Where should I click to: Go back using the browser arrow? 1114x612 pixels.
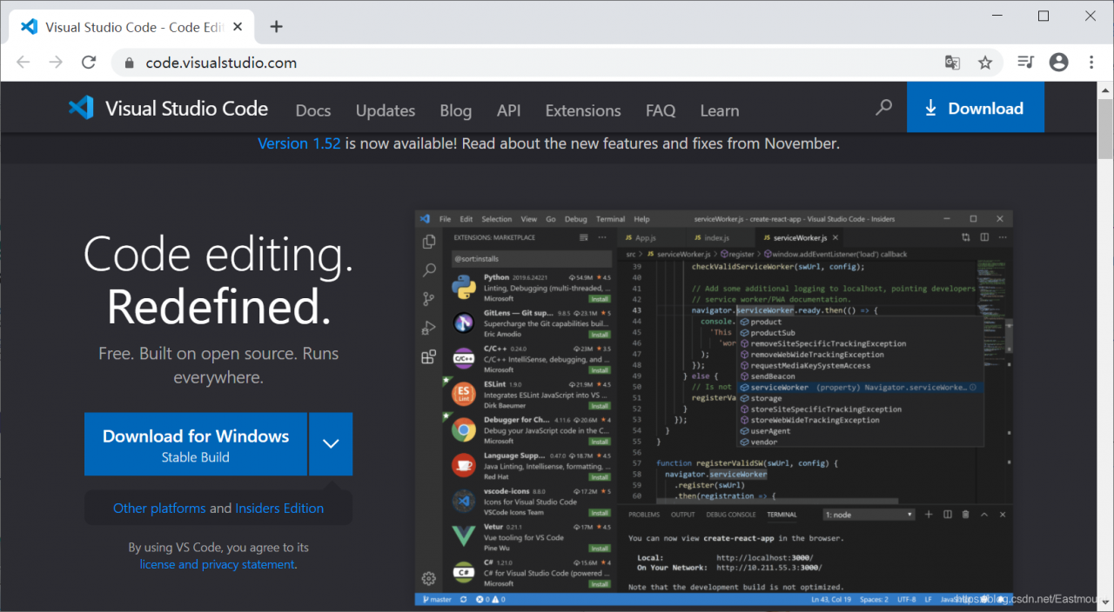pyautogui.click(x=23, y=63)
